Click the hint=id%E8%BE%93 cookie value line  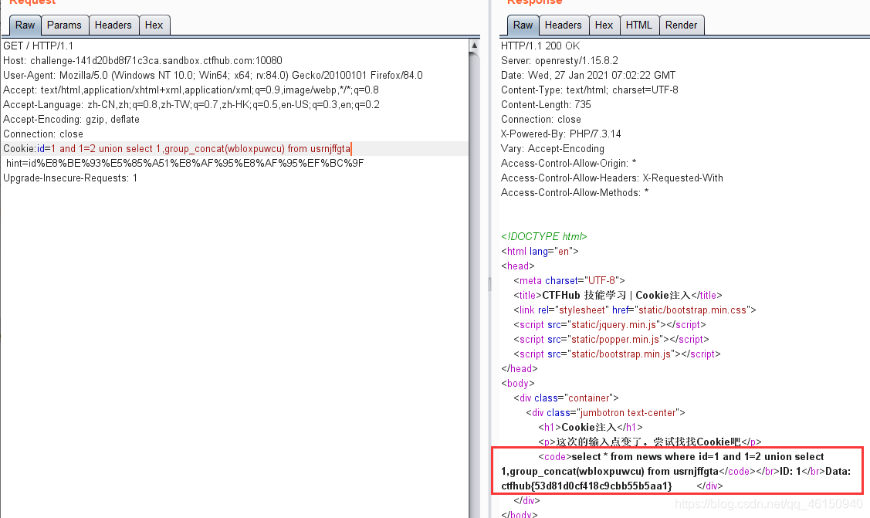(x=184, y=164)
